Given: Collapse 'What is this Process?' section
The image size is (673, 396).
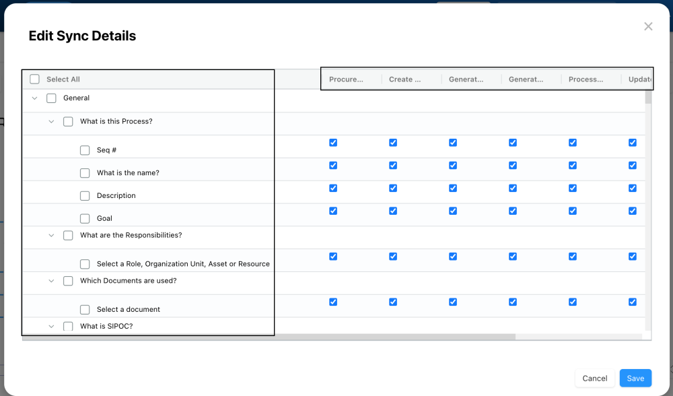Looking at the screenshot, I should point(51,122).
